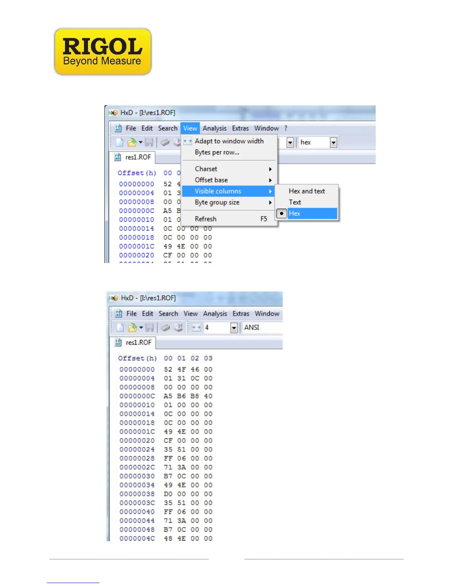Open Search menu in upper HxD window

(168, 128)
